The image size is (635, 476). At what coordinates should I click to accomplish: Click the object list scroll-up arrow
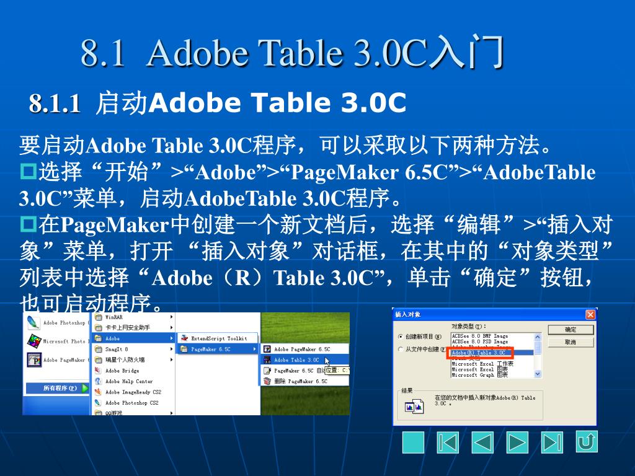538,337
